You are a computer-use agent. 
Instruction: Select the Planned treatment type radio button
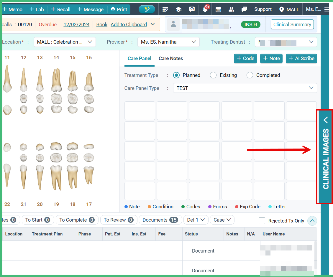pyautogui.click(x=176, y=75)
